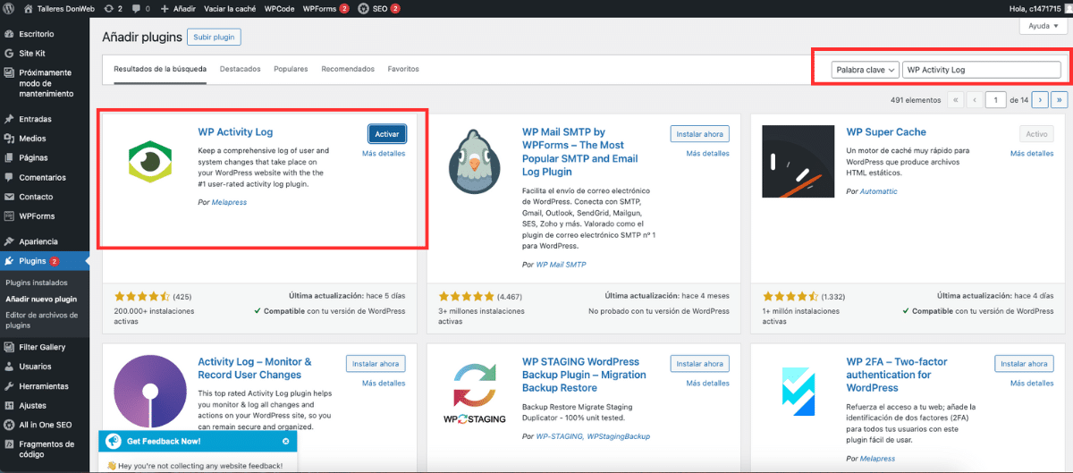Image resolution: width=1073 pixels, height=473 pixels.
Task: Click the WordPress logo in admin bar
Action: click(10, 8)
